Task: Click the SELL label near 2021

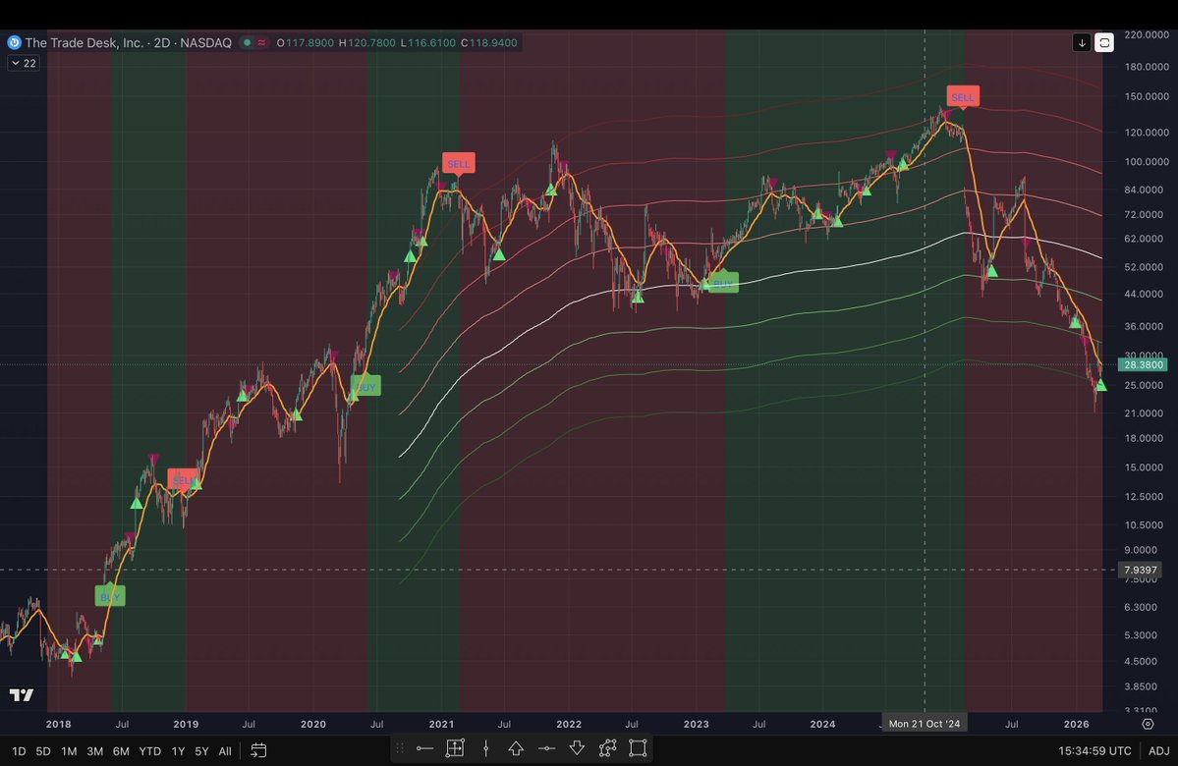Action: 458,164
